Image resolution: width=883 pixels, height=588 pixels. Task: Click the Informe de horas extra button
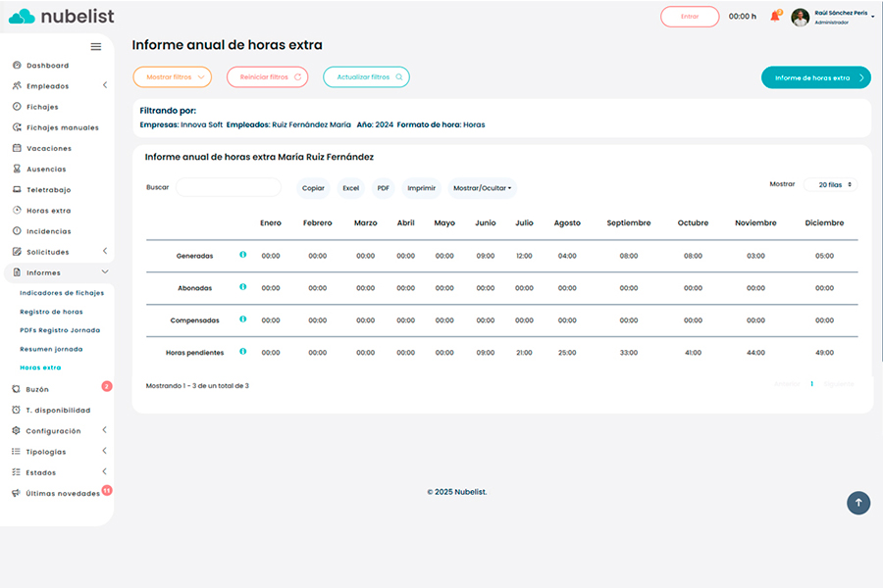pos(815,77)
